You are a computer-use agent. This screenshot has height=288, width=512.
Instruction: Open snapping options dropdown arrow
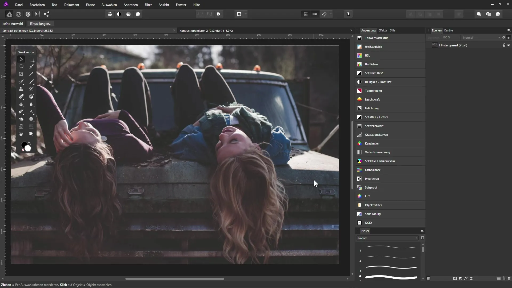(x=331, y=14)
